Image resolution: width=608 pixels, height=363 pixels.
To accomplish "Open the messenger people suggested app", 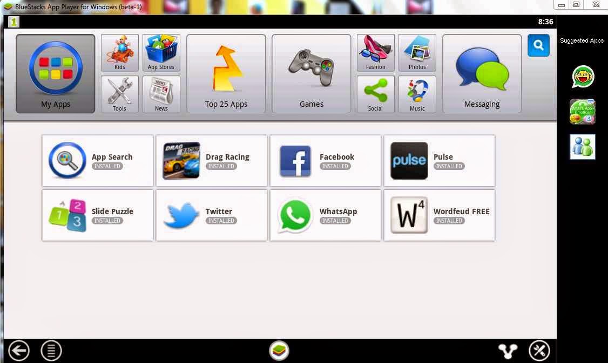I will click(583, 147).
